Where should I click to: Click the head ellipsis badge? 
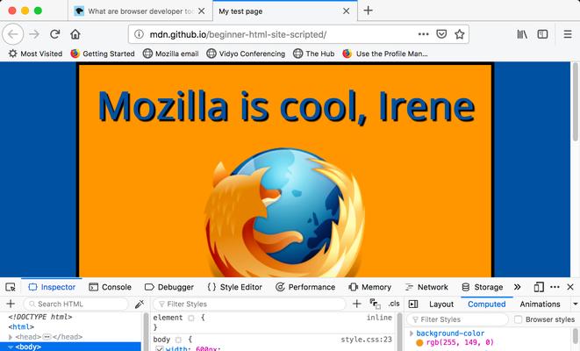(x=47, y=337)
